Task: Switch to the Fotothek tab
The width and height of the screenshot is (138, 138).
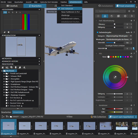Action: pos(12,6)
